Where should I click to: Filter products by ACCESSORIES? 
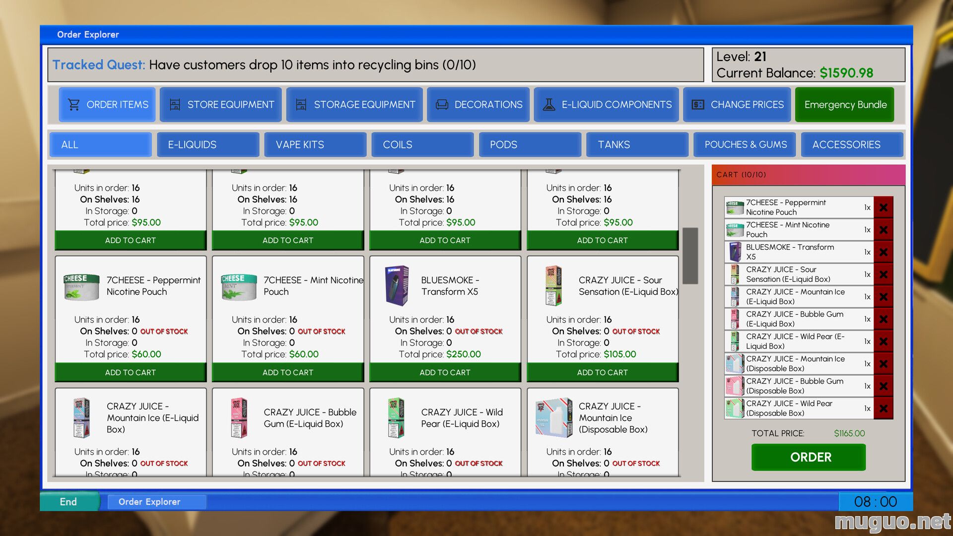[852, 144]
